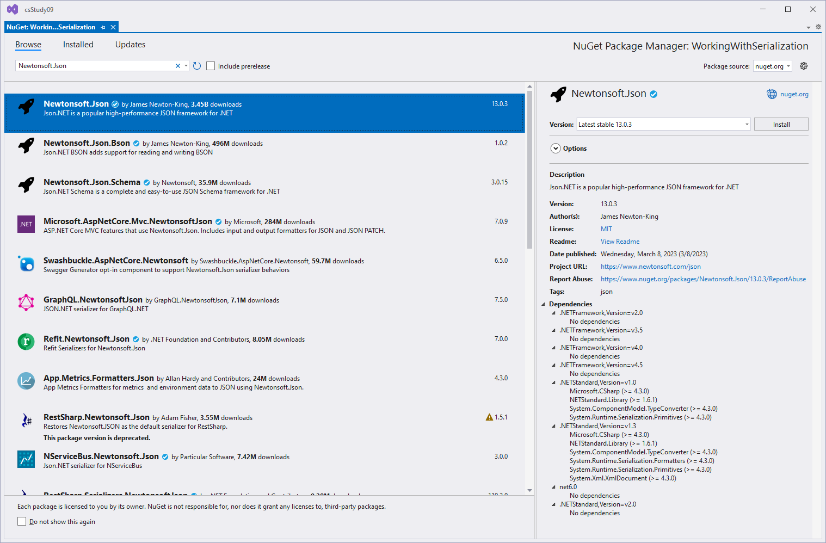
Task: Collapse .NETFramework,Version=v4.0 node
Action: point(554,348)
